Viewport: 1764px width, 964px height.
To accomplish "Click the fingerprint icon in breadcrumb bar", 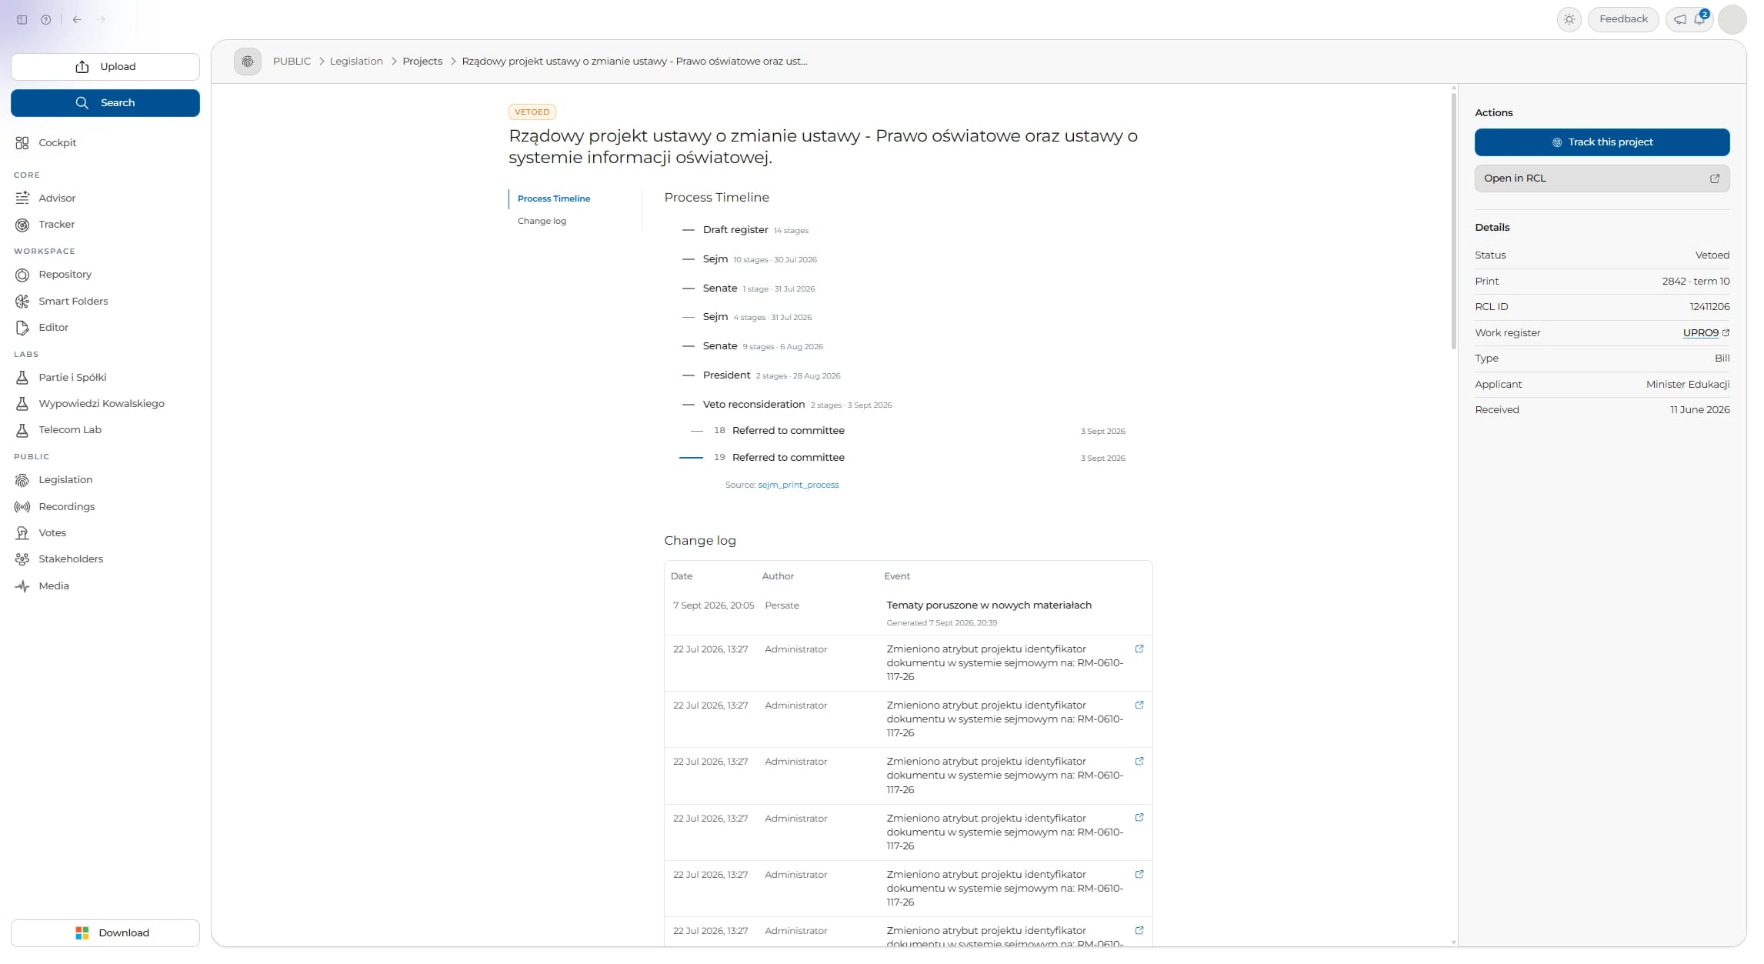I will click(248, 62).
